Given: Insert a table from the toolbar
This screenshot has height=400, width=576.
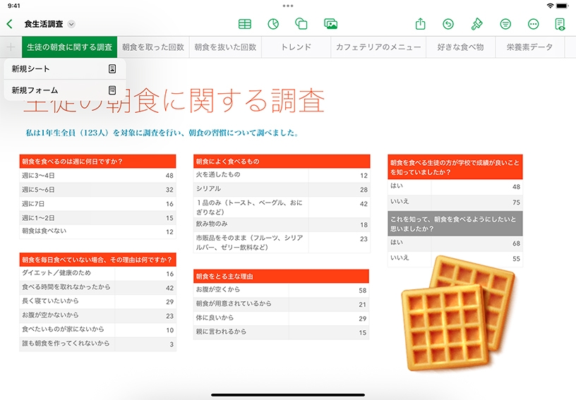Looking at the screenshot, I should click(244, 24).
